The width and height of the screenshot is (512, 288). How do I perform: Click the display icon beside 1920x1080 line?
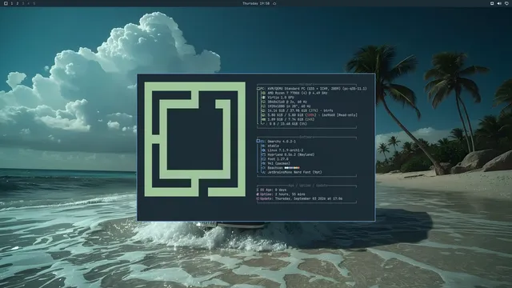[x=263, y=106]
